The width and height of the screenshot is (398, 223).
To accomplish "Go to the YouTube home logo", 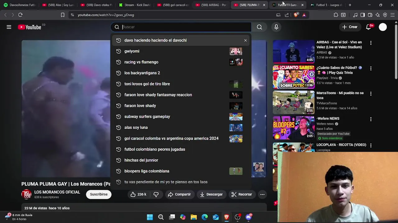I will 29,27.
